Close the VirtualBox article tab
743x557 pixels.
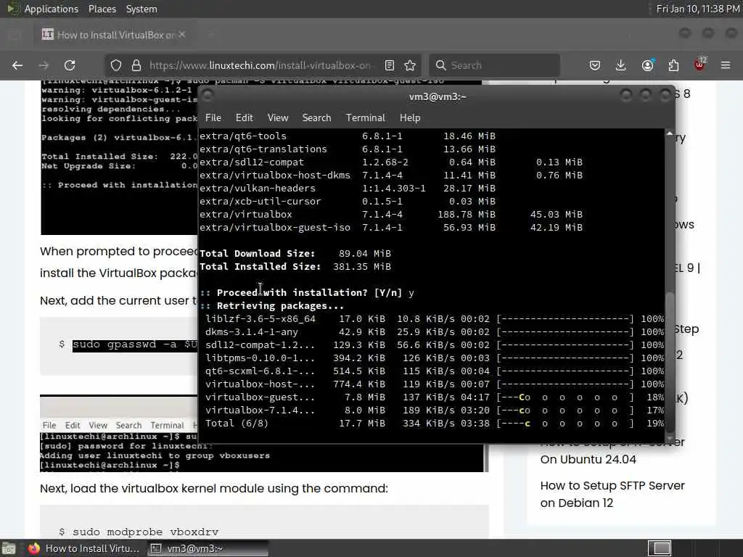pos(182,35)
